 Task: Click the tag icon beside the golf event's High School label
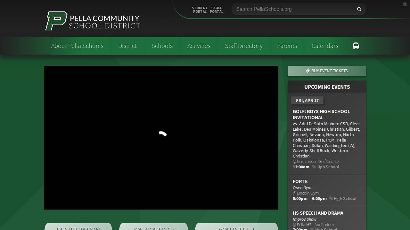pyautogui.click(x=314, y=167)
